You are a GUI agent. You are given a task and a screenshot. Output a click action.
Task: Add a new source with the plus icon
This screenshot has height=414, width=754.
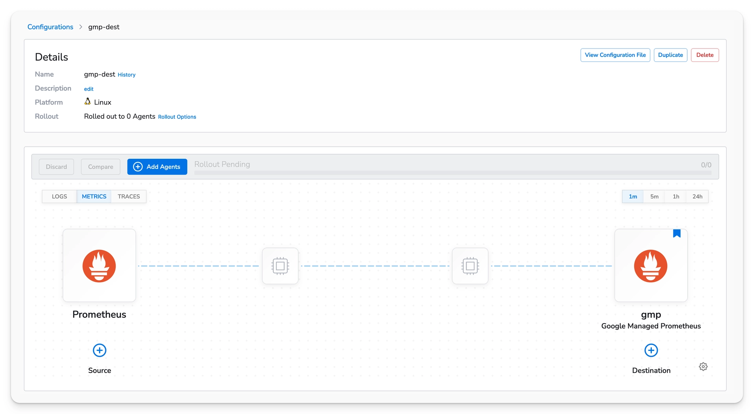(x=99, y=350)
